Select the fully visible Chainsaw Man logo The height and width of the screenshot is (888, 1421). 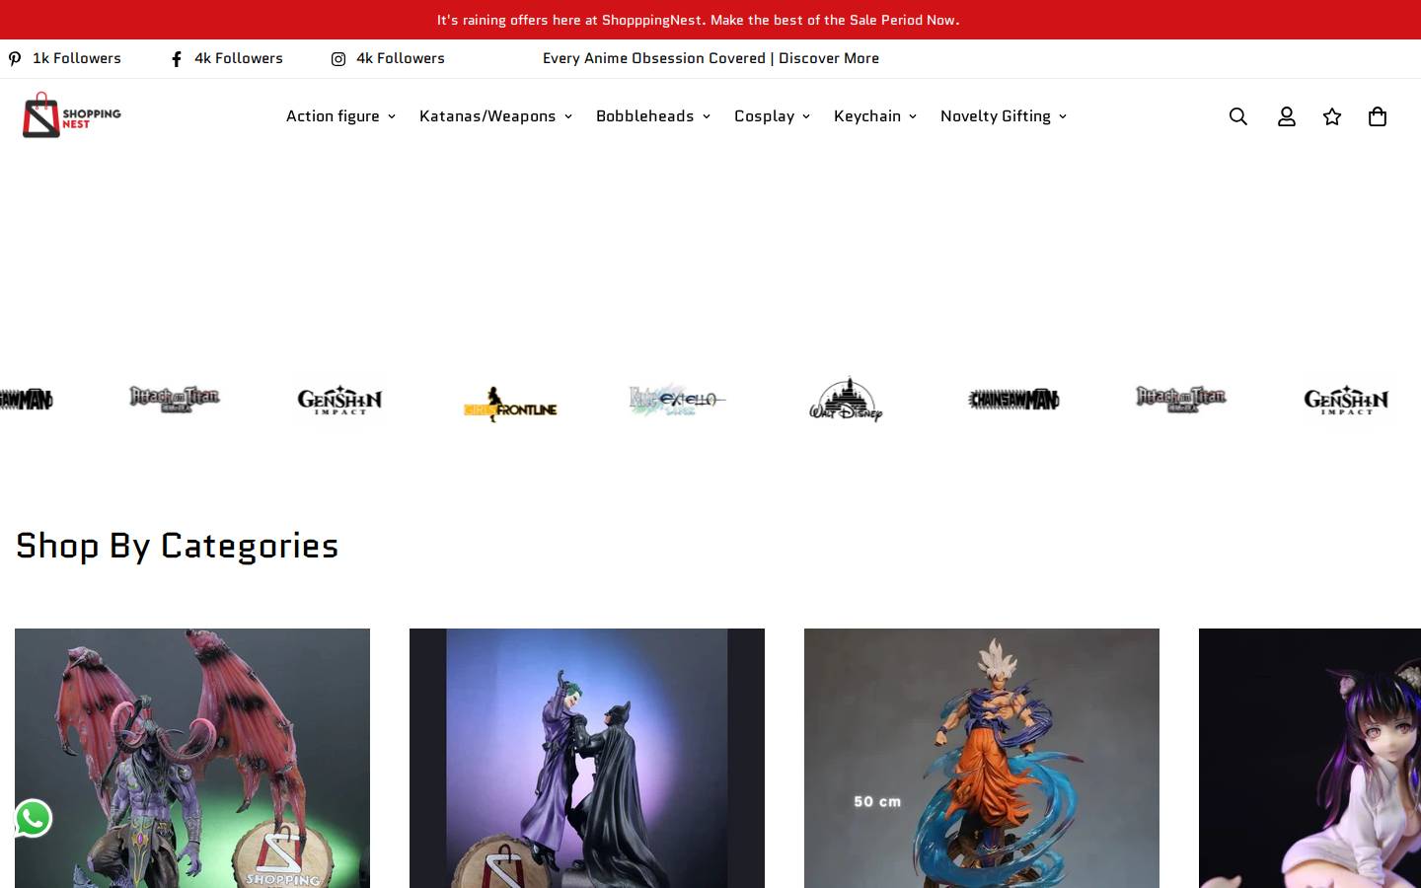[x=1013, y=400]
